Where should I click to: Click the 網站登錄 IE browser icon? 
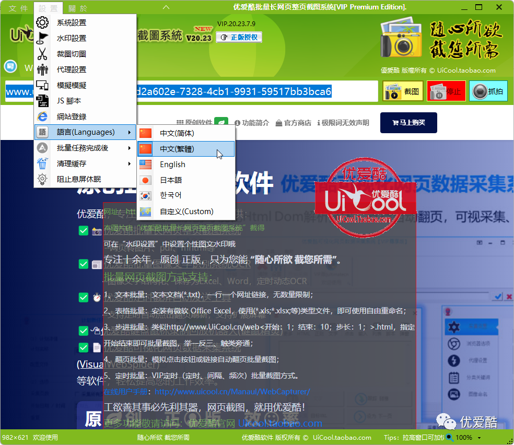coord(42,116)
